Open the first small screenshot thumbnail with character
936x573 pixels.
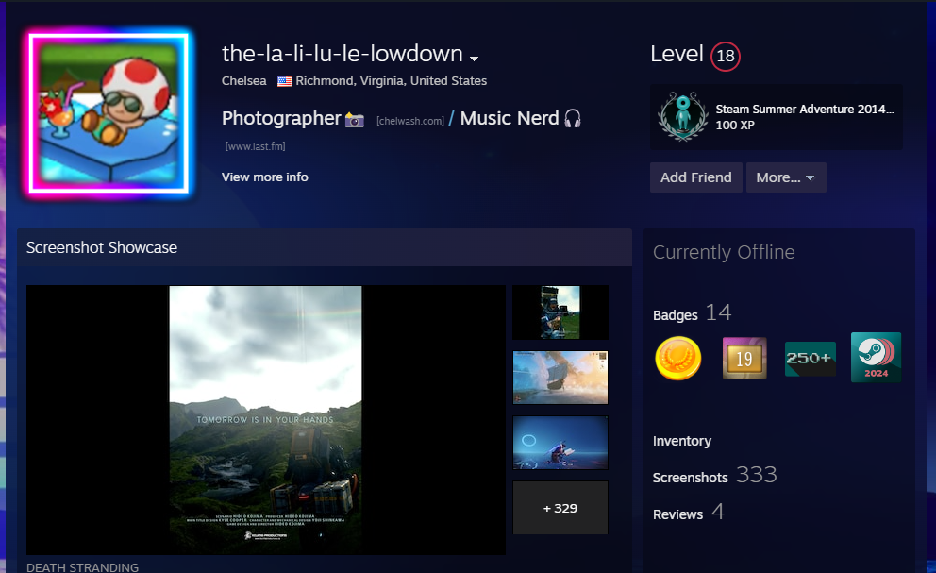point(560,312)
